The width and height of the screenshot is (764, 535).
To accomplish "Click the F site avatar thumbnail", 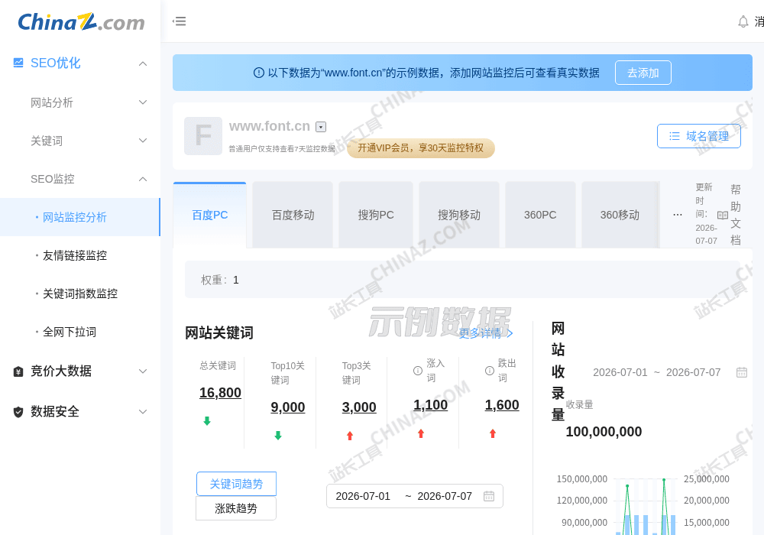I will pyautogui.click(x=203, y=136).
